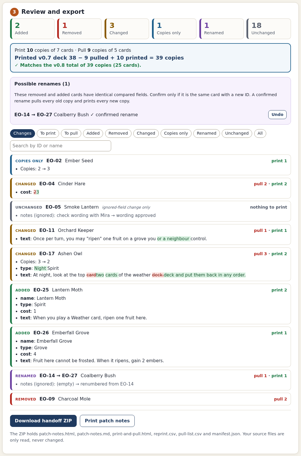The image size is (301, 456).
Task: Click the 1 Copies only summary card
Action: [x=174, y=29]
